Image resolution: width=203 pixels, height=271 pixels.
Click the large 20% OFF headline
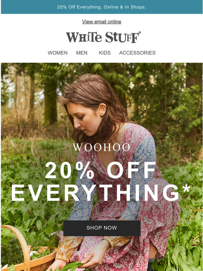(x=100, y=170)
